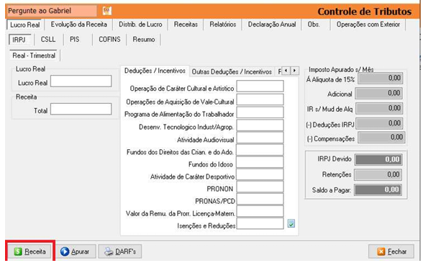The width and height of the screenshot is (423, 263).
Task: Click the Fundos do Idoso field
Action: [x=260, y=162]
